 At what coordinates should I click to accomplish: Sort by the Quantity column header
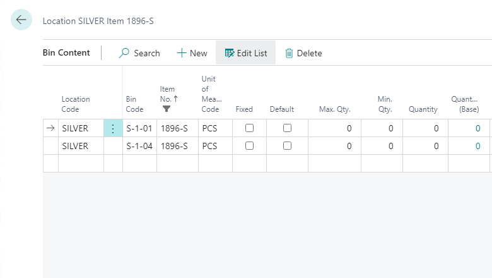click(x=423, y=109)
